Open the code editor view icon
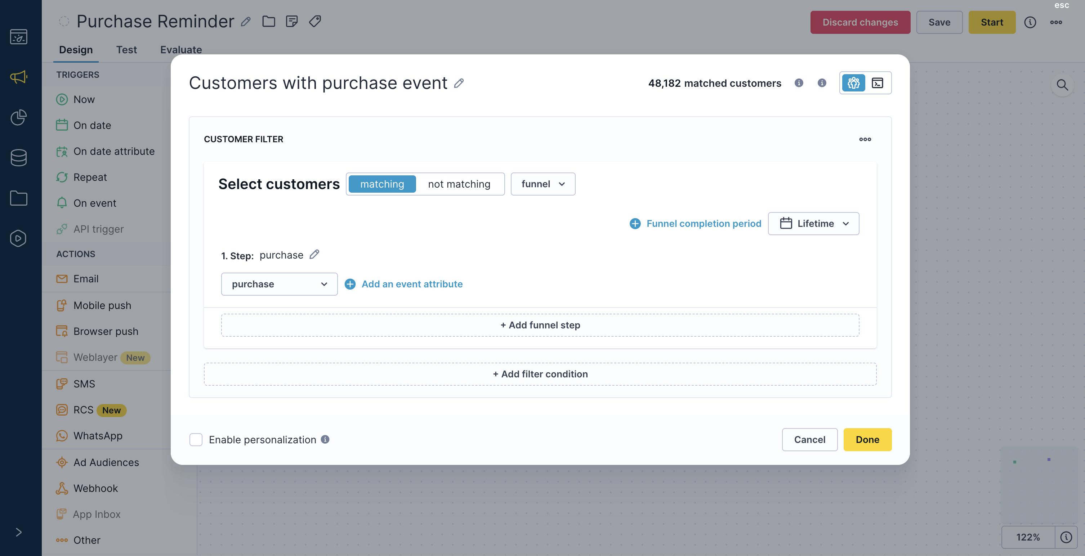The image size is (1085, 556). coord(878,83)
